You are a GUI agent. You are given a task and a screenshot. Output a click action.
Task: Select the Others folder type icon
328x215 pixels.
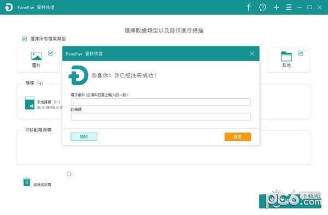286,56
